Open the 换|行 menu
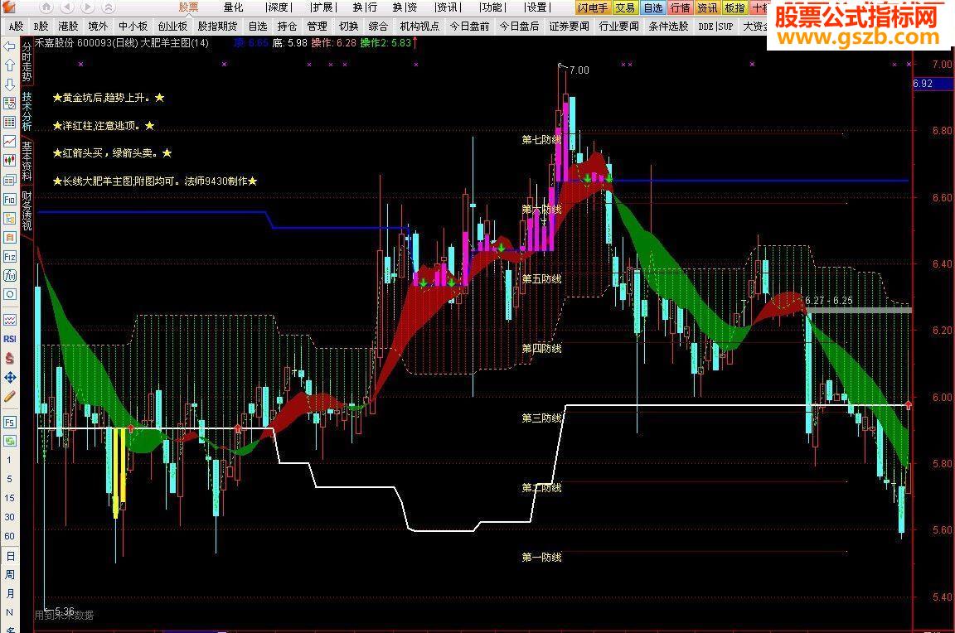Screen dimensions: 955x633 (x=365, y=7)
